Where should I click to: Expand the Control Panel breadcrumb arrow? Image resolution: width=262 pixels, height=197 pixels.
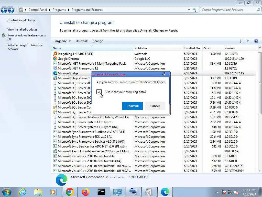tap(50, 10)
